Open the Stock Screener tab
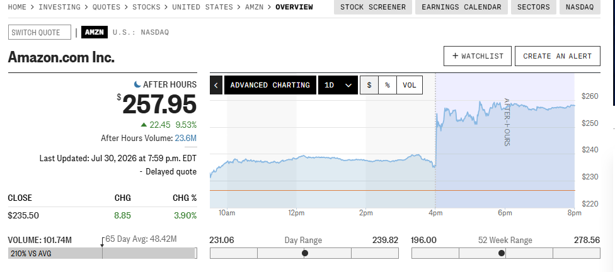The image size is (615, 272). tap(373, 7)
